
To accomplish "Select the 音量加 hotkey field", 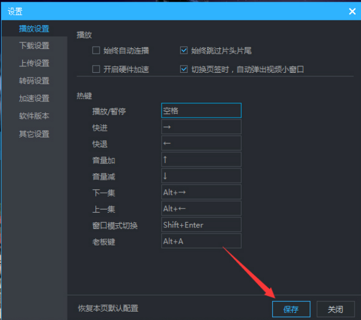I will (201, 159).
